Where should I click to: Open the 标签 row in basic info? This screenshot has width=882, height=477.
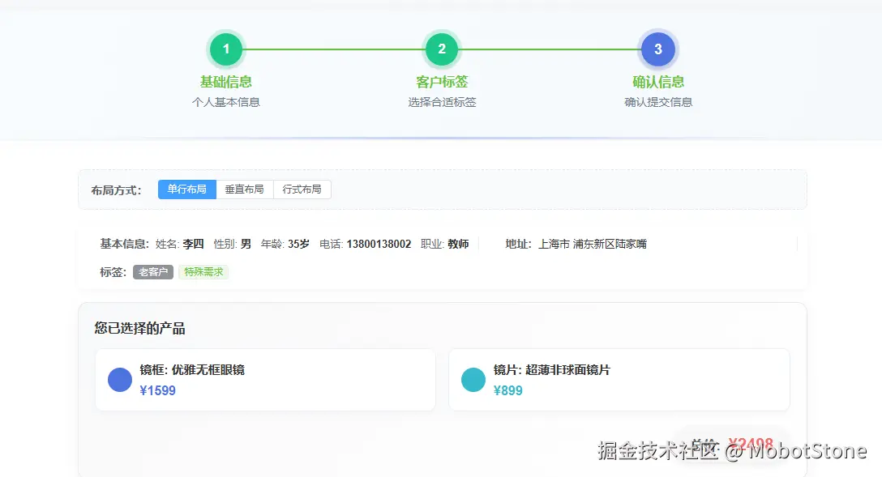click(x=111, y=272)
